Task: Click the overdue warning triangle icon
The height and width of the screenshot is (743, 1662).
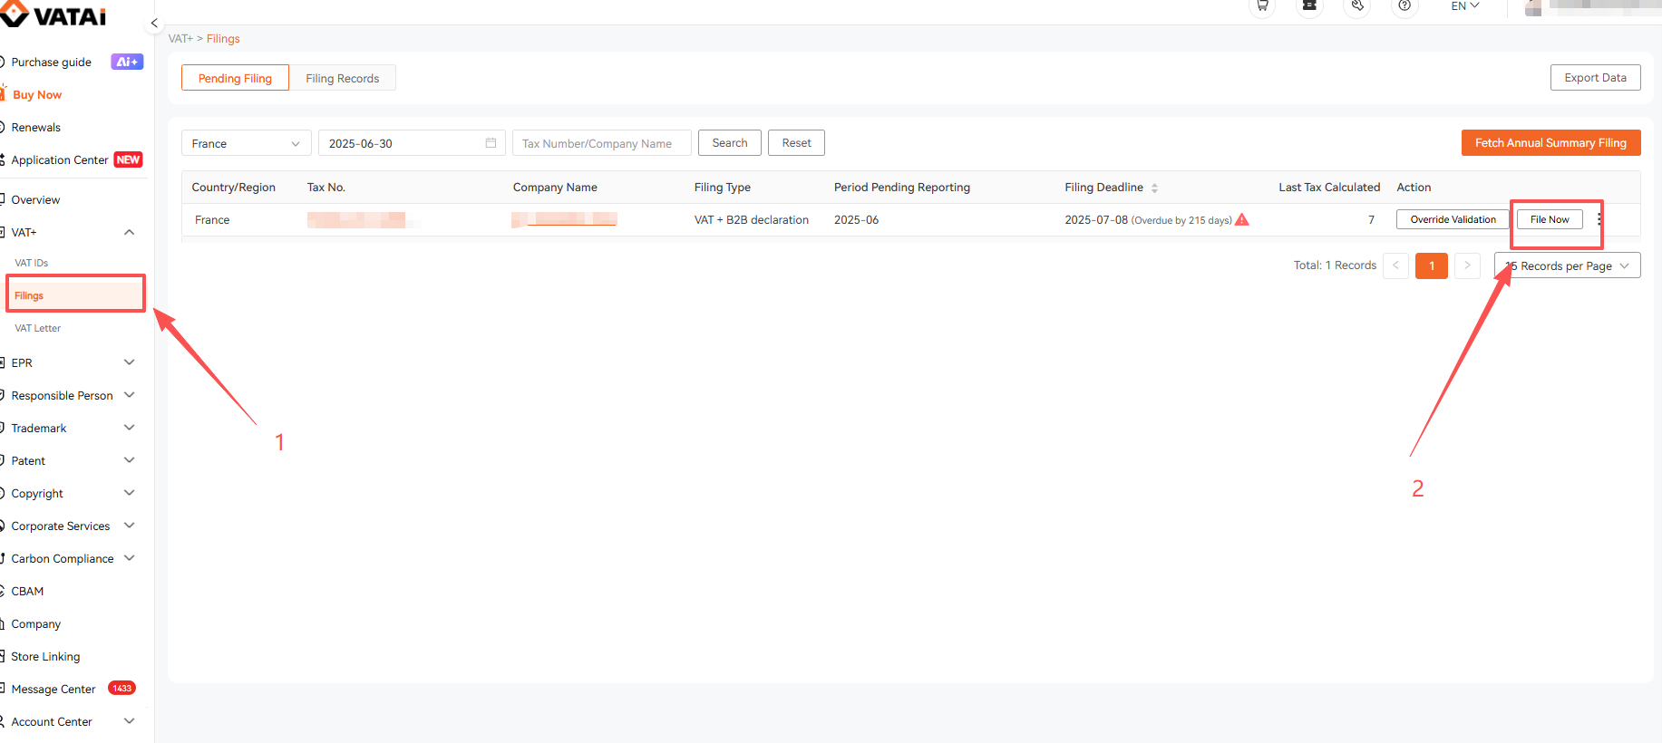Action: pos(1242,219)
